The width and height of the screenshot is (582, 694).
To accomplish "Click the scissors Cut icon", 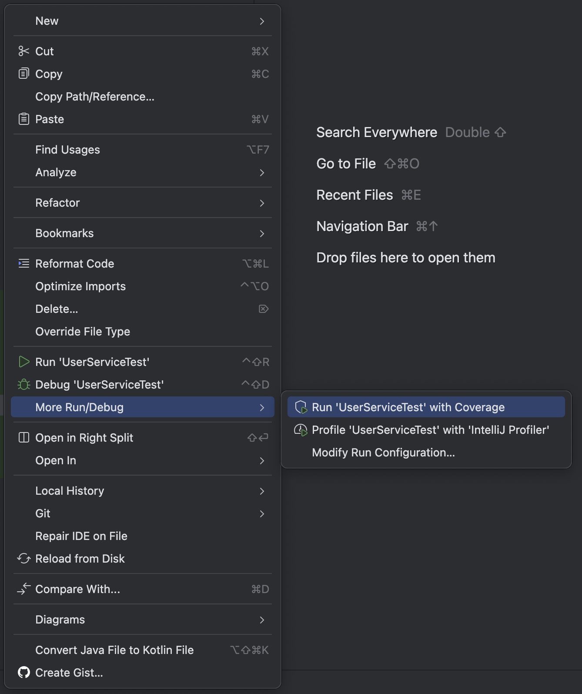I will [23, 51].
